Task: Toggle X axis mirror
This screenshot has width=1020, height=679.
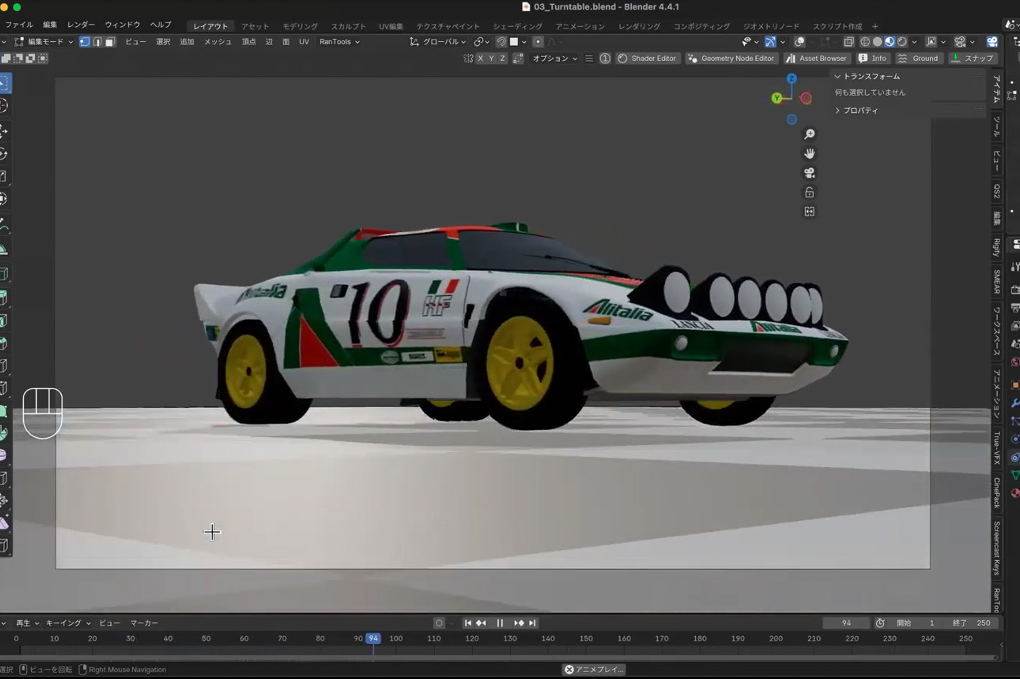Action: [480, 59]
